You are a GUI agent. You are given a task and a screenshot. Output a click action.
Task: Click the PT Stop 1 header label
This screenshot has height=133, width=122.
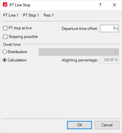[x=31, y=15]
